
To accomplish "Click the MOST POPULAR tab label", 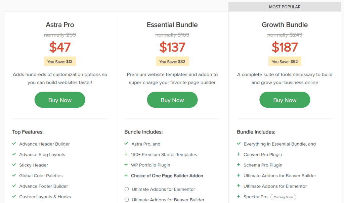I will pyautogui.click(x=285, y=7).
